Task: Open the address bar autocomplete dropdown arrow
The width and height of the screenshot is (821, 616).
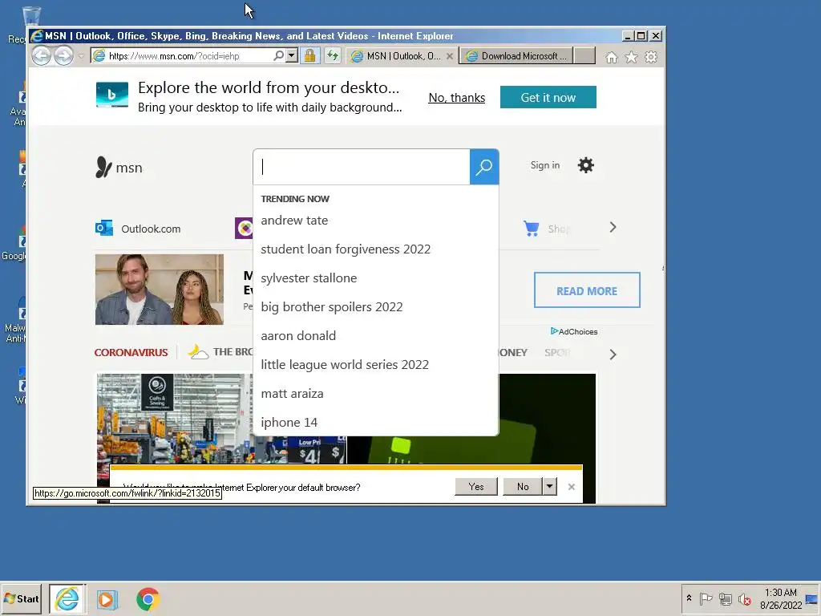Action: 292,55
